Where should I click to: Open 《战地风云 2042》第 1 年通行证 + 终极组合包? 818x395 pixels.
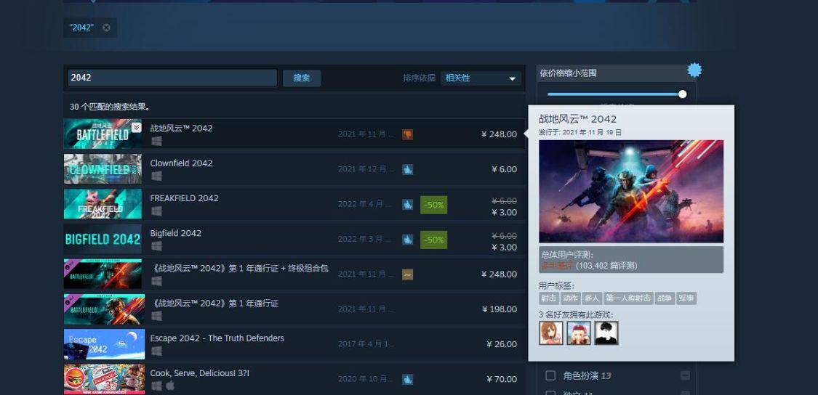(239, 269)
